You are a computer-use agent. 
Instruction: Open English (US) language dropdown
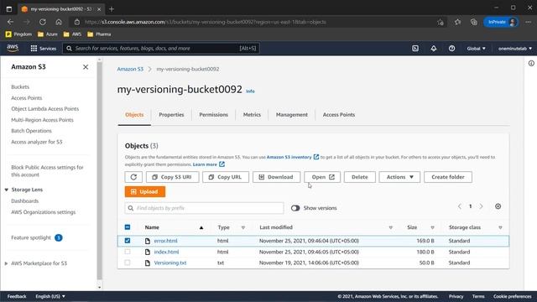[50, 296]
